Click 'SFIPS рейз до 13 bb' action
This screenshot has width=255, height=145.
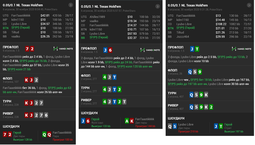[231, 57]
